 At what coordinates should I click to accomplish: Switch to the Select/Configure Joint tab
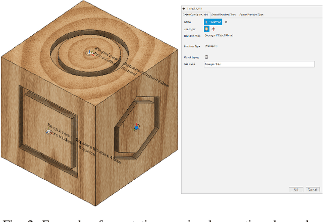[195, 15]
